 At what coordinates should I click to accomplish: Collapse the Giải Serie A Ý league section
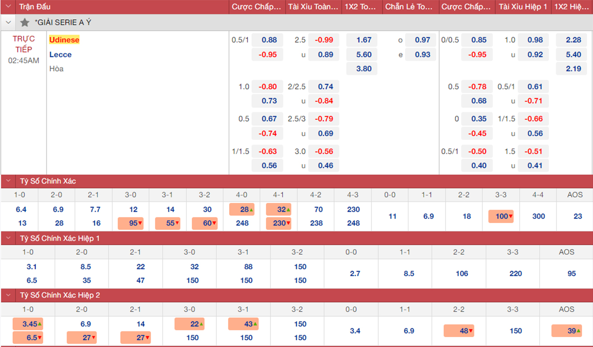pos(8,22)
